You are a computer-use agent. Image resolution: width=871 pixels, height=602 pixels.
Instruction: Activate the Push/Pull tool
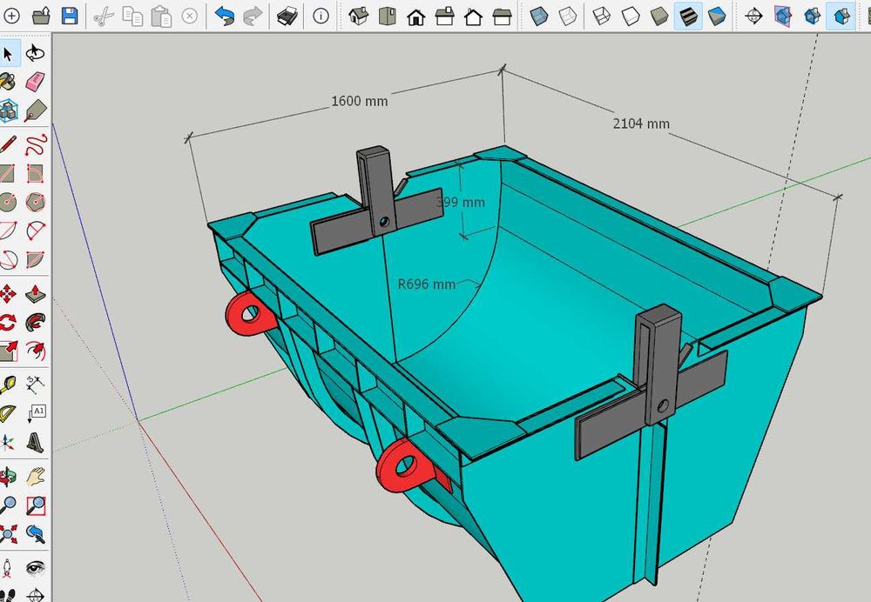pos(35,294)
